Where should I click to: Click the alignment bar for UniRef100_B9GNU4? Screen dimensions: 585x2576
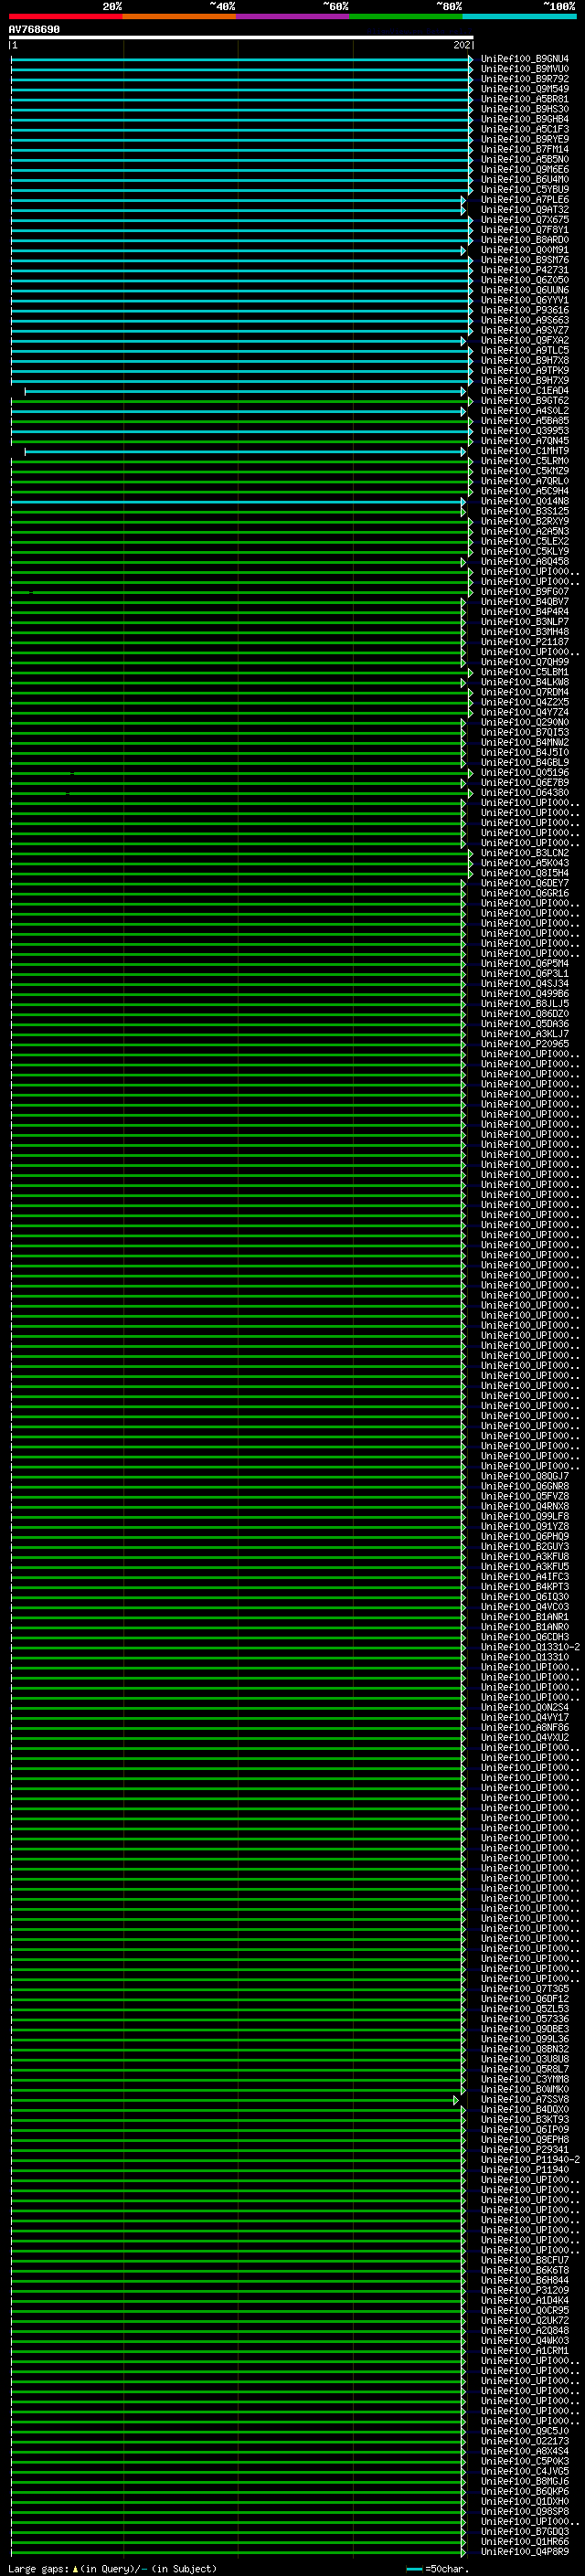(241, 59)
